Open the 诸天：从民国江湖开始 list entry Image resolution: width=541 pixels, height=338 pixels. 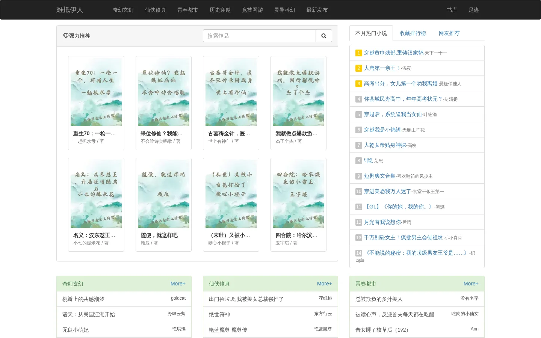pos(89,314)
